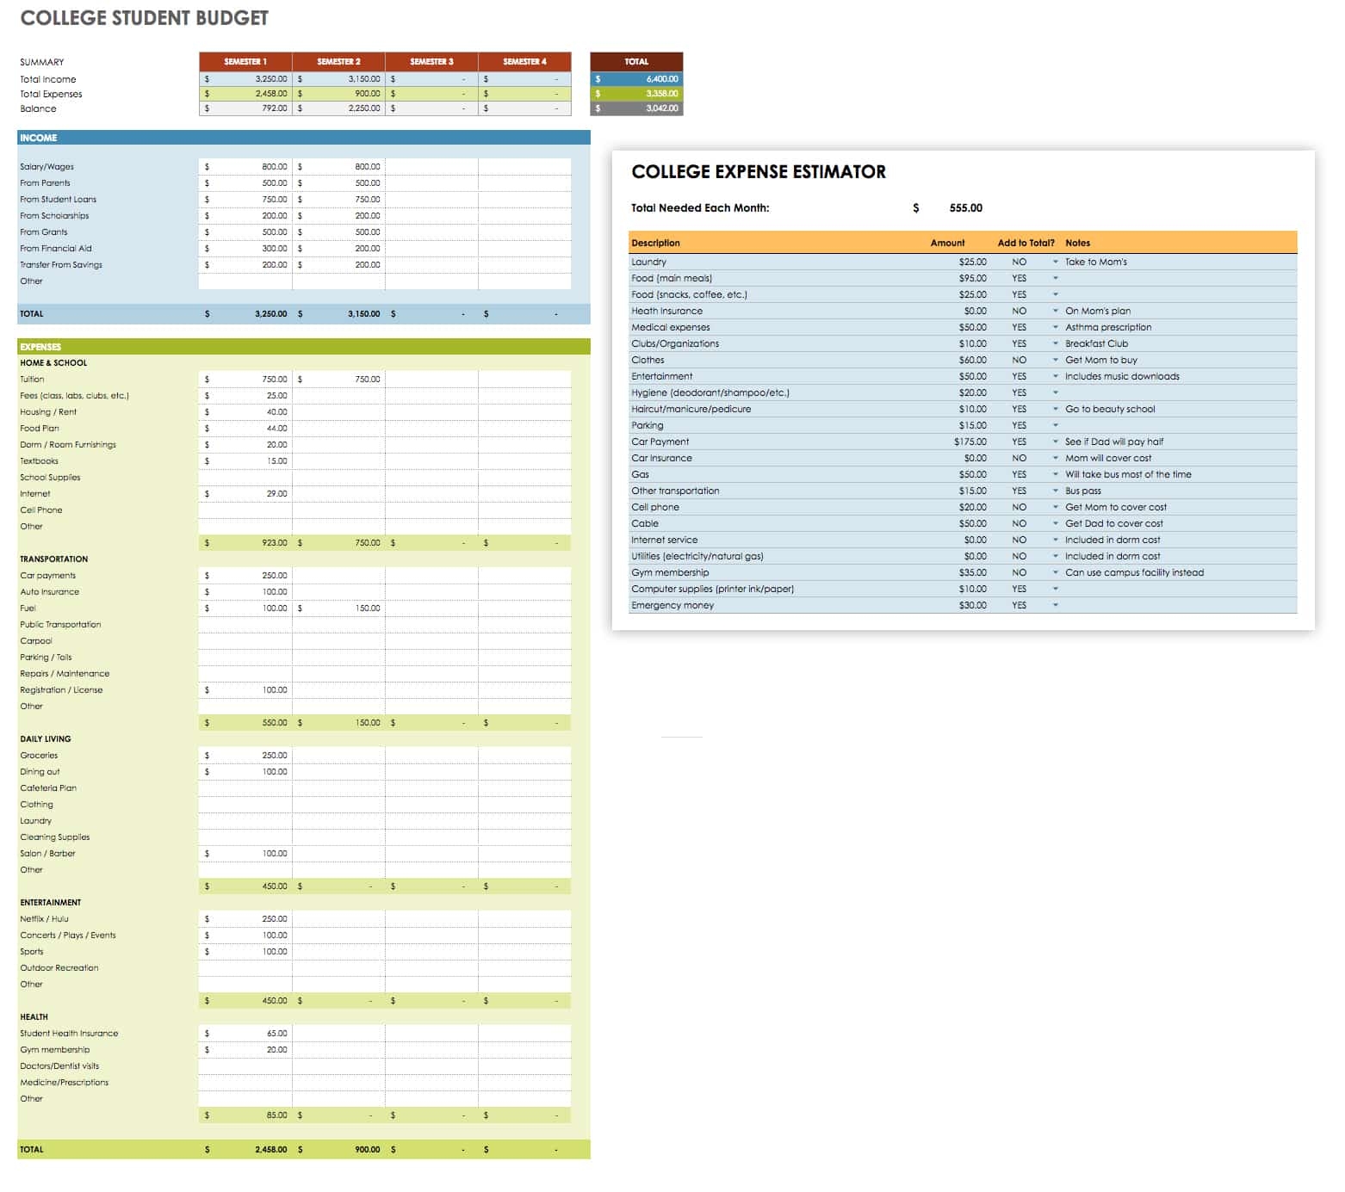Open the Gym membership Add to Total dropdown arrow
The height and width of the screenshot is (1192, 1345).
point(1055,572)
